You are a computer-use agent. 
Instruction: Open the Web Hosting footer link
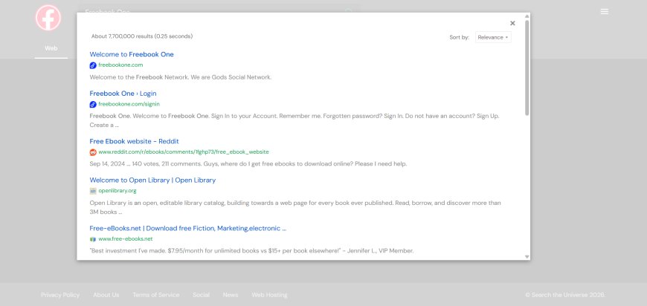(x=269, y=295)
